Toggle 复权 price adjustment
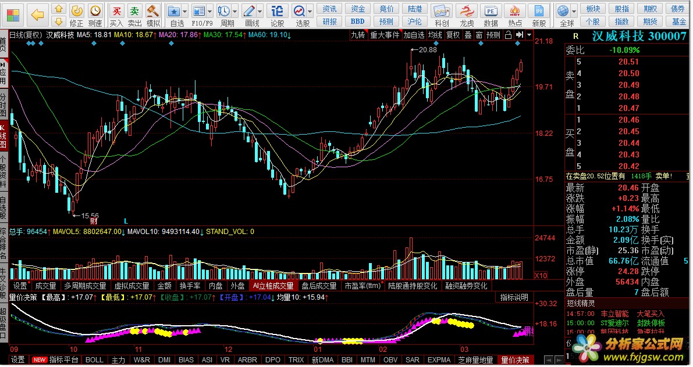The width and height of the screenshot is (693, 367). point(453,35)
